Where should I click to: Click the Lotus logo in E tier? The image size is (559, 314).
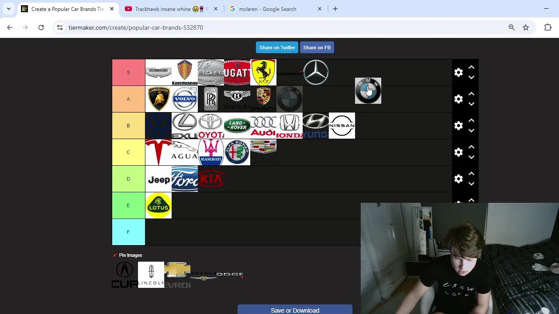pyautogui.click(x=158, y=205)
